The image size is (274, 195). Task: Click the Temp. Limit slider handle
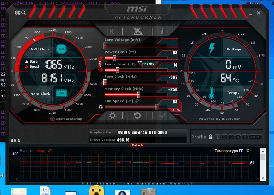[117, 70]
